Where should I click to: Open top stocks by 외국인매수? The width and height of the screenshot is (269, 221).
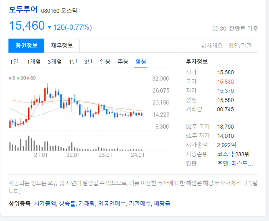click(112, 204)
